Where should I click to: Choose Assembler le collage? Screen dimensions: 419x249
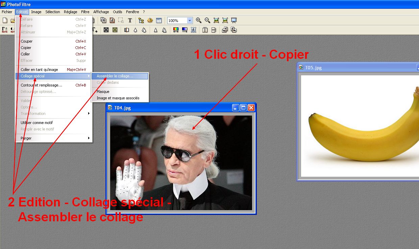pyautogui.click(x=115, y=76)
